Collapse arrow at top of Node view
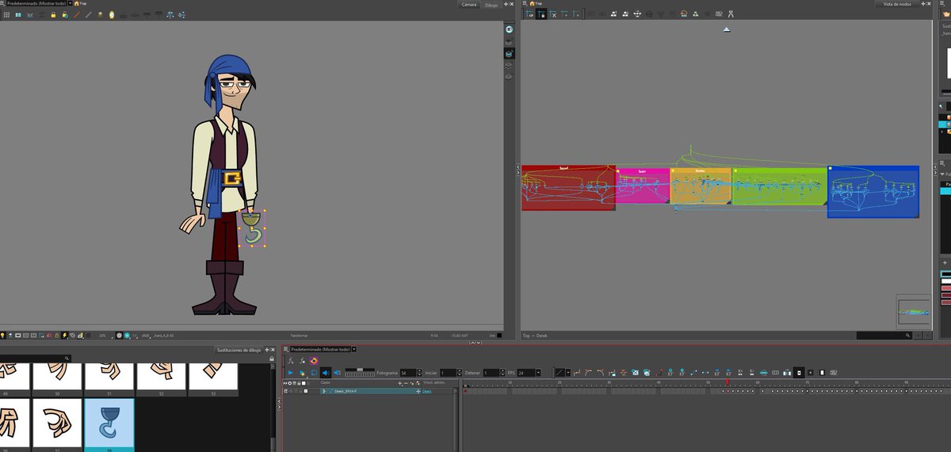 coord(727,29)
